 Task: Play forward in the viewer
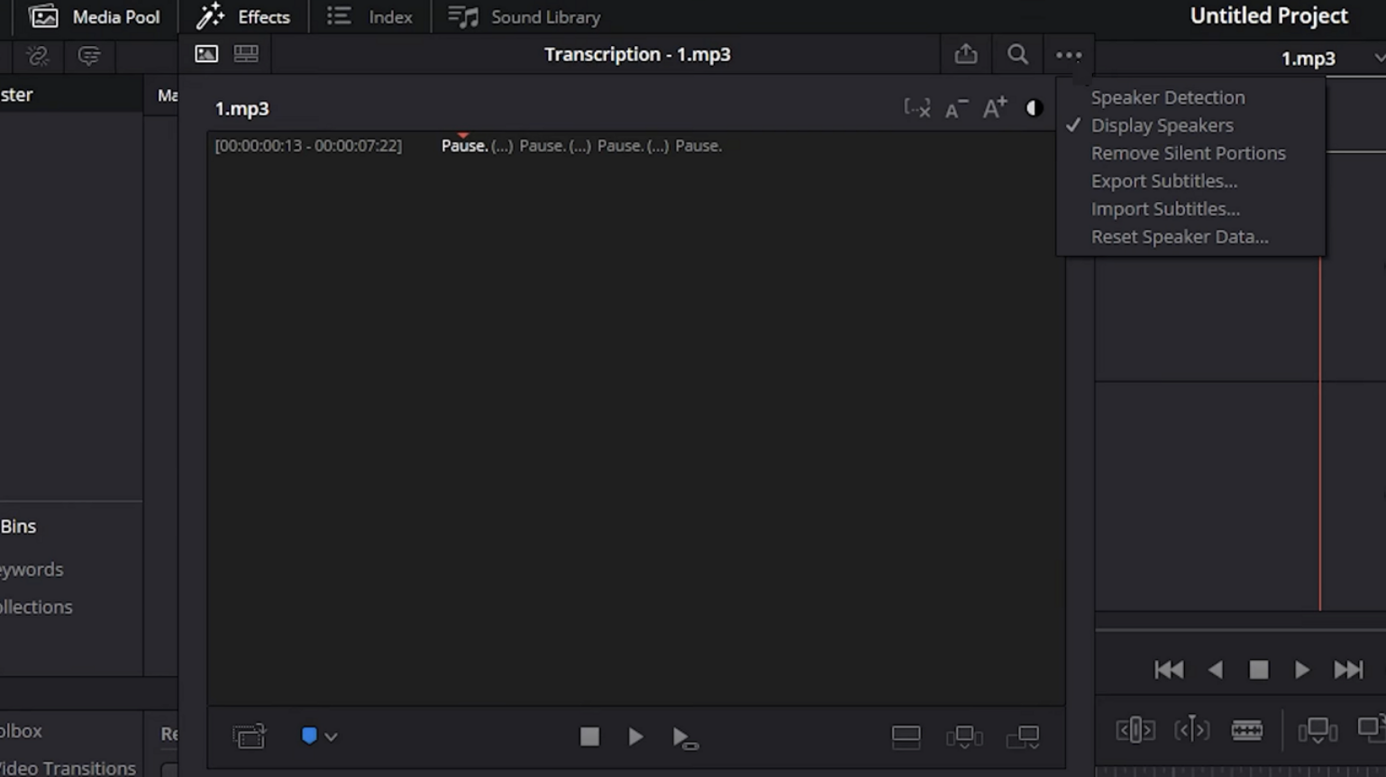(1302, 670)
